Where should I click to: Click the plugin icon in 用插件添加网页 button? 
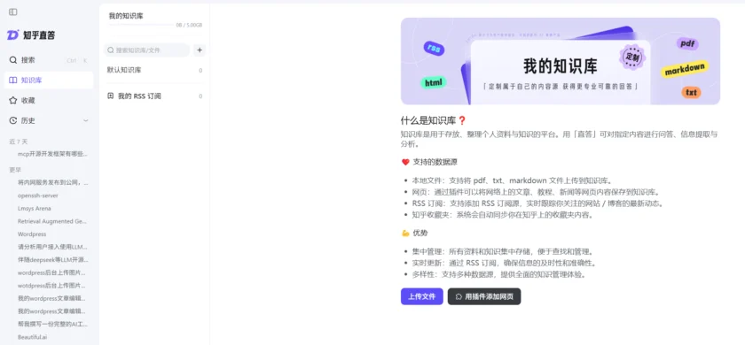tap(459, 296)
